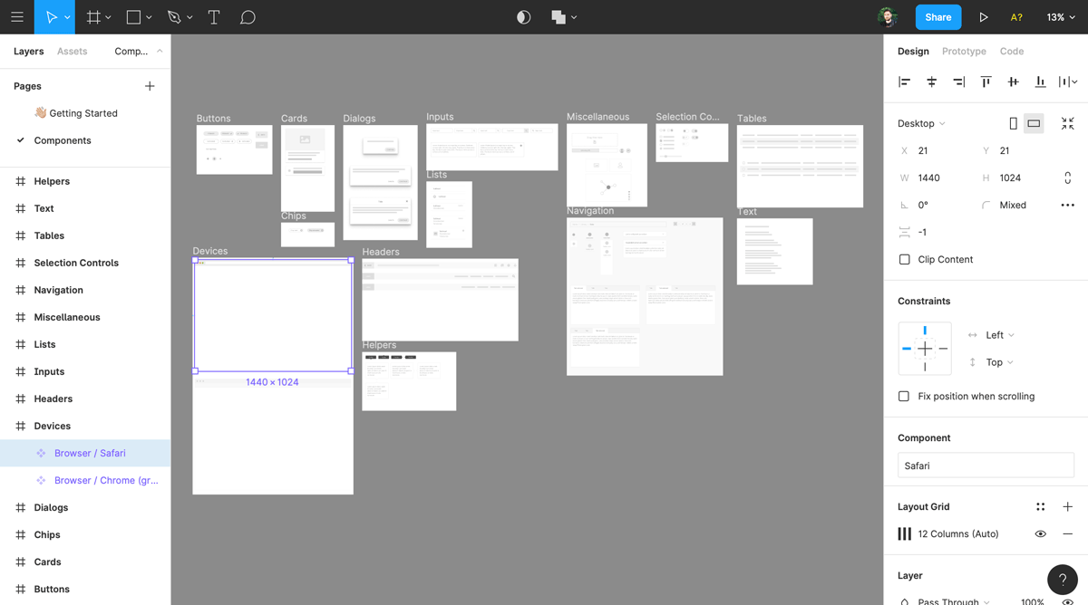
Task: Open the Assets panel tab
Action: coord(72,52)
